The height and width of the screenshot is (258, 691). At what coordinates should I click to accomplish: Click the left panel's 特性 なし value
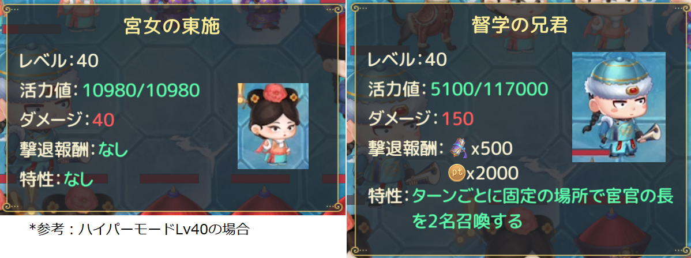point(78,180)
